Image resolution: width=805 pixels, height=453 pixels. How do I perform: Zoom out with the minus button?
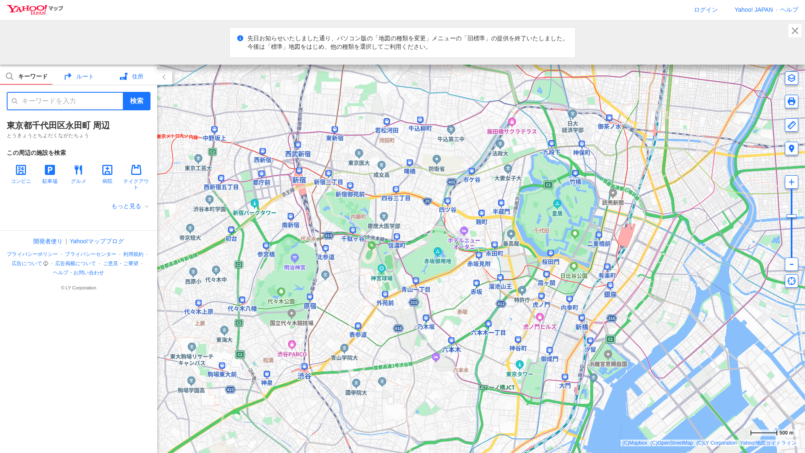pyautogui.click(x=791, y=264)
